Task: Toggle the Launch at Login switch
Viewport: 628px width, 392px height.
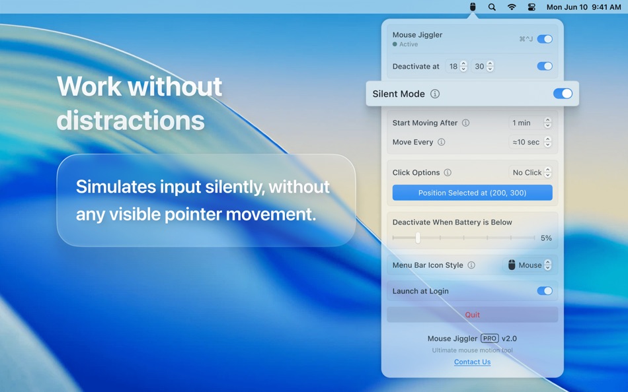Action: pos(545,291)
